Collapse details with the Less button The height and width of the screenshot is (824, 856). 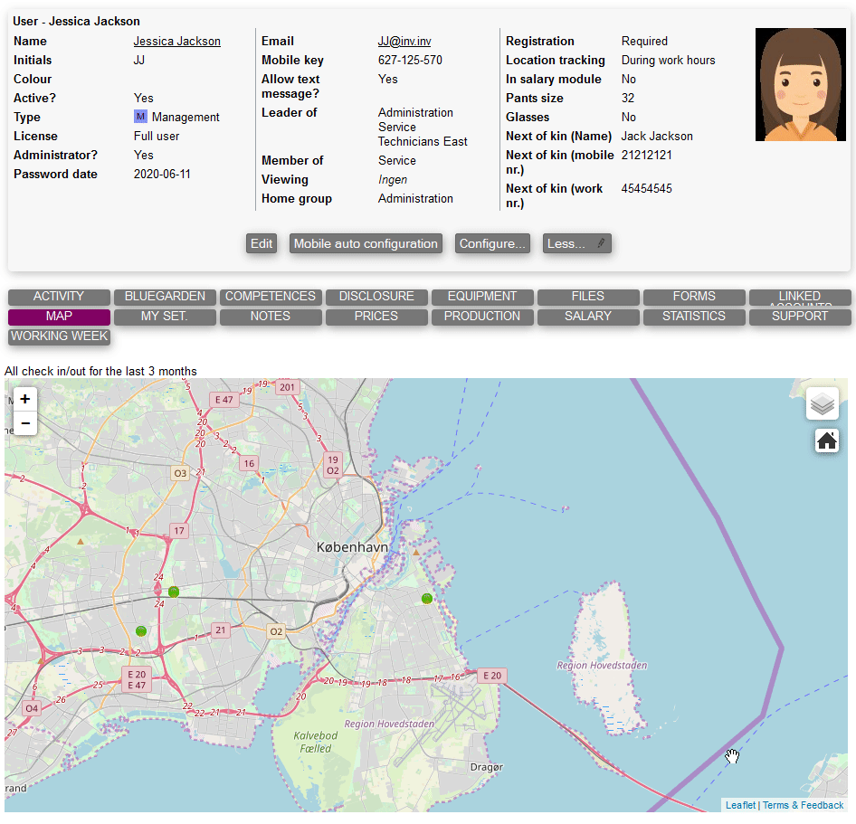click(x=576, y=243)
